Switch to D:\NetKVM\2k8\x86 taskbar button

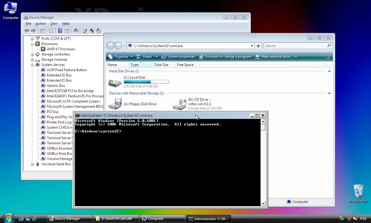point(115,219)
